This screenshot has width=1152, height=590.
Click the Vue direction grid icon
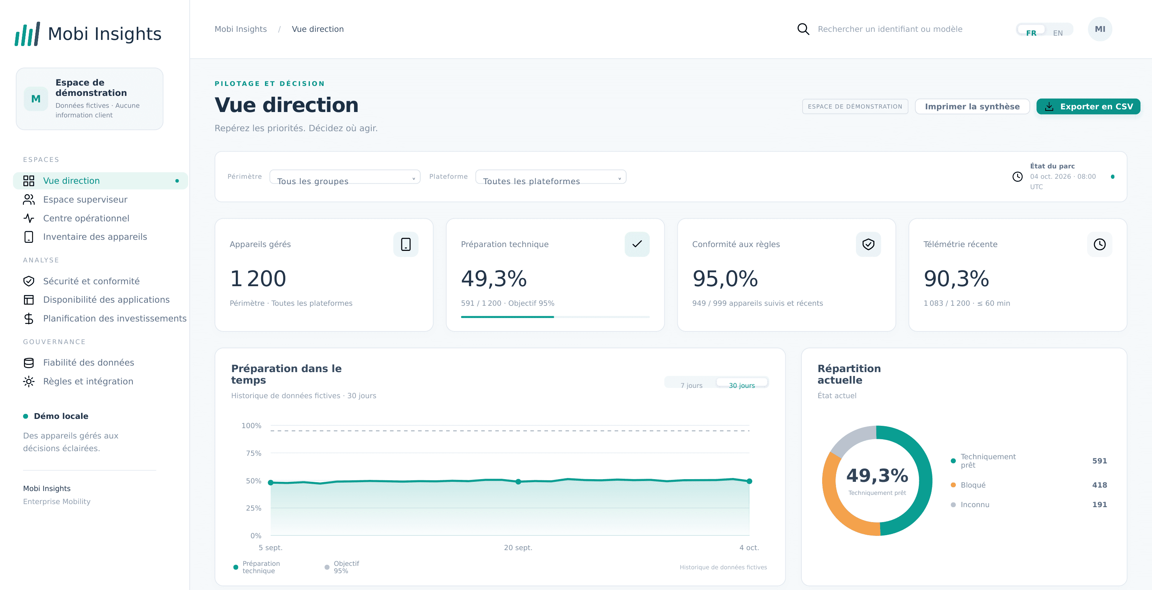29,180
